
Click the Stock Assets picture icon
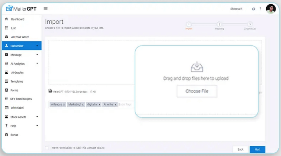(x=6, y=117)
